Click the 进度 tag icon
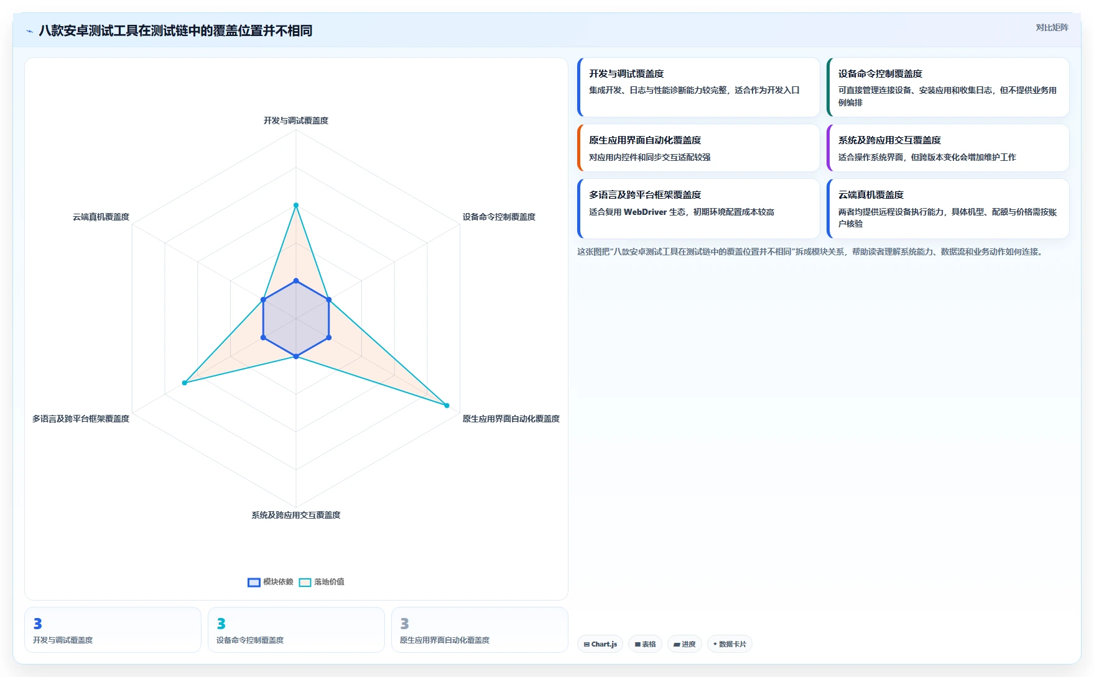The height and width of the screenshot is (677, 1094). click(x=677, y=645)
